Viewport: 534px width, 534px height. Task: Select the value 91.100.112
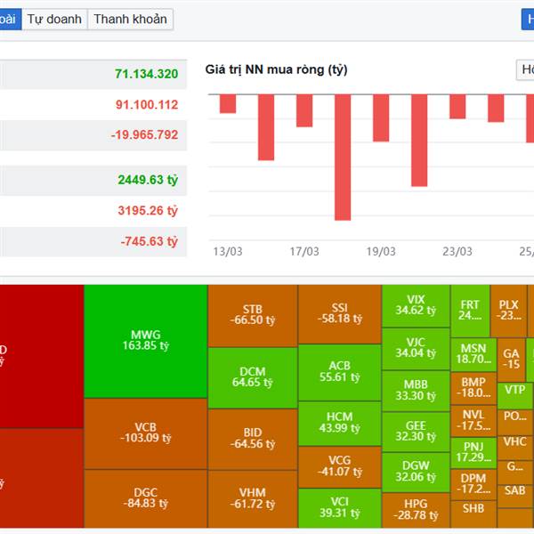[147, 104]
